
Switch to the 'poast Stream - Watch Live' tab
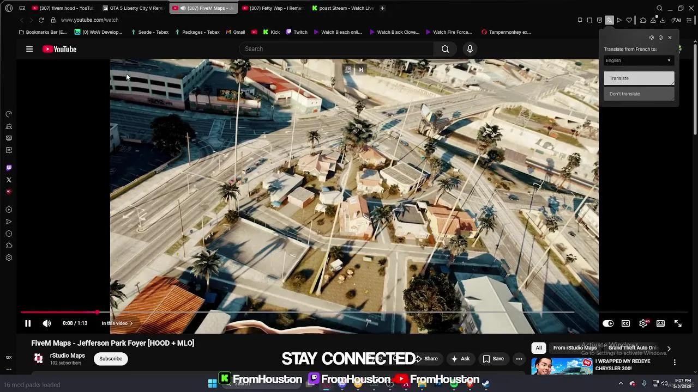point(342,8)
